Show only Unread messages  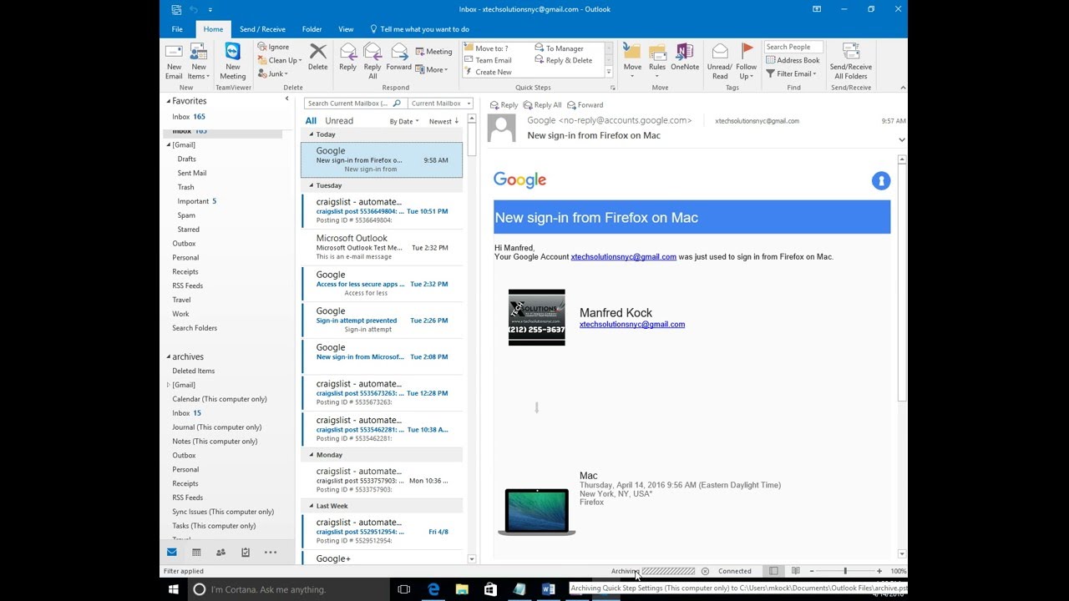coord(339,121)
